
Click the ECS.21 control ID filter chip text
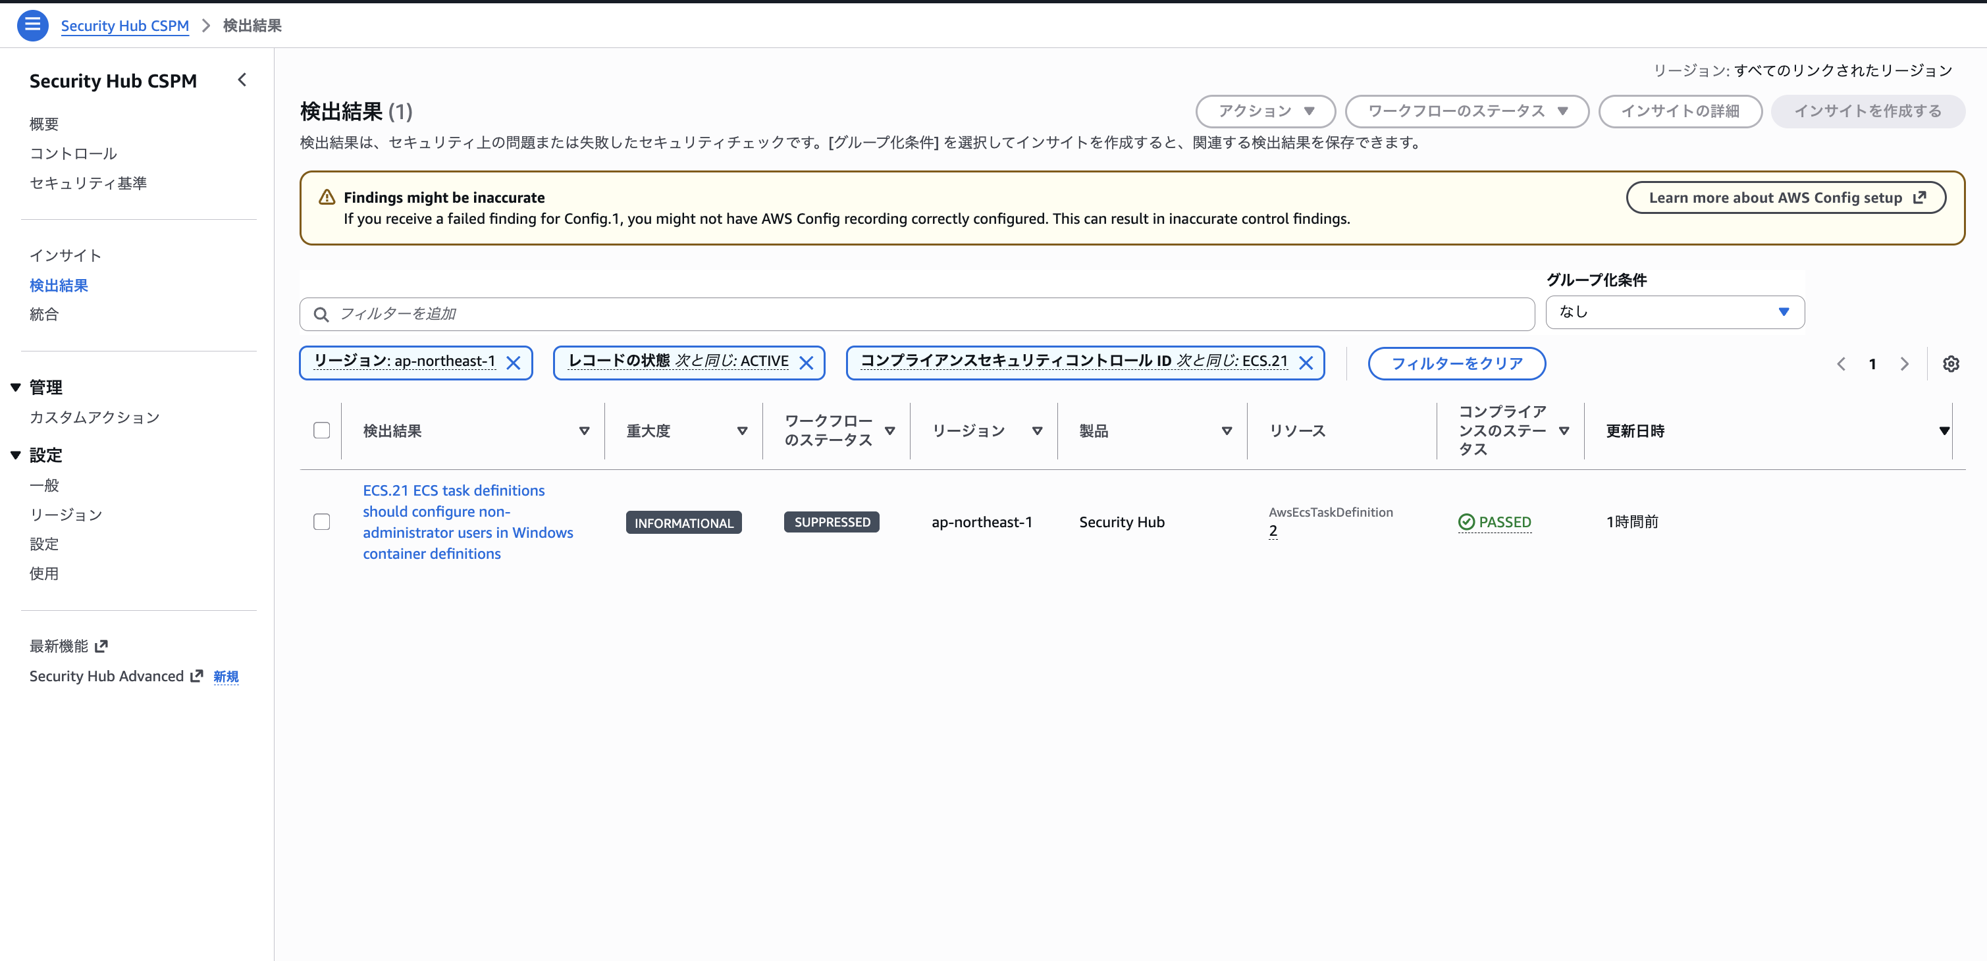point(1074,361)
